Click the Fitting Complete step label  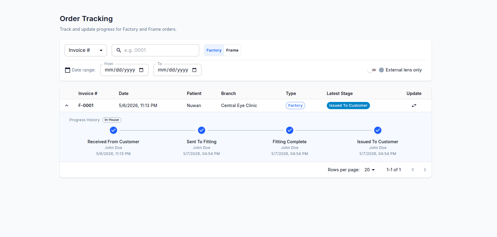pos(290,142)
